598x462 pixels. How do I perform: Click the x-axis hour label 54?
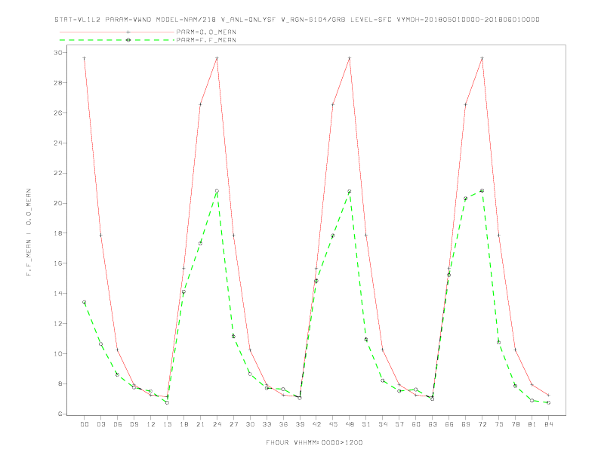click(383, 424)
